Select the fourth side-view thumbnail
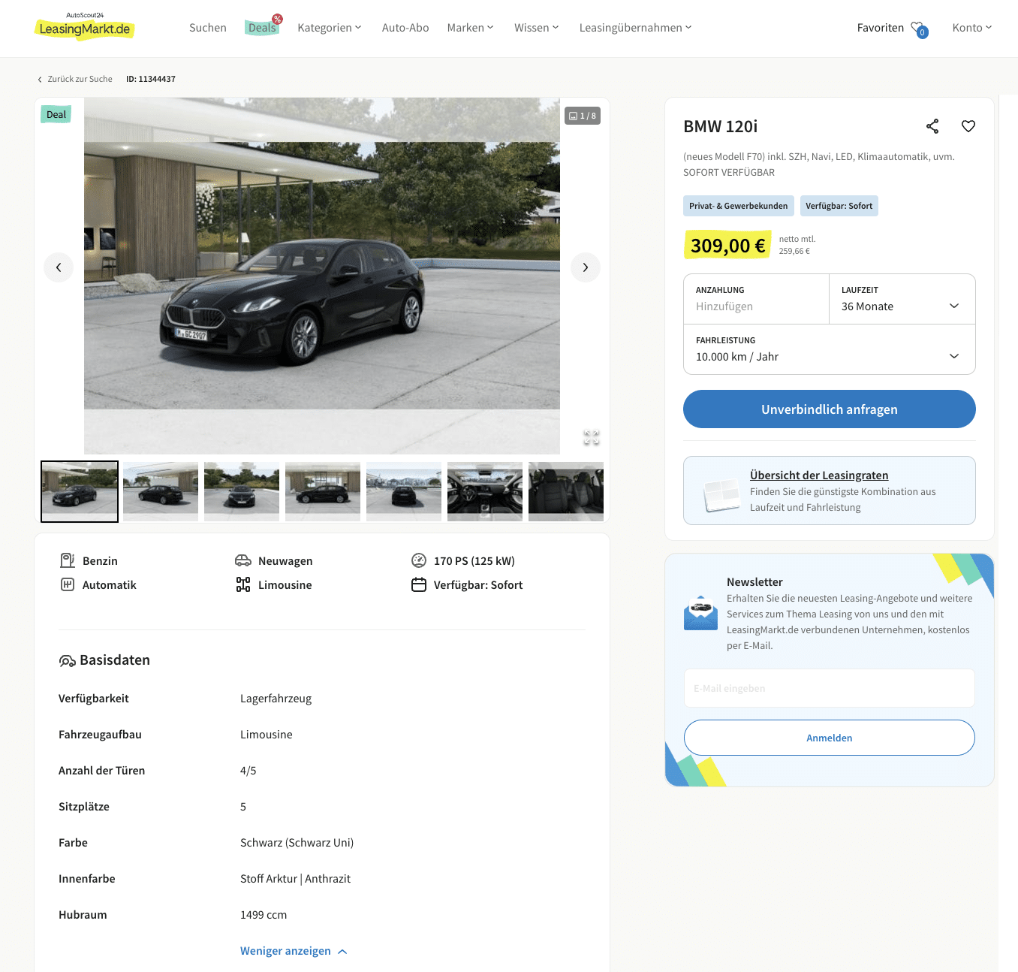1018x972 pixels. tap(323, 491)
